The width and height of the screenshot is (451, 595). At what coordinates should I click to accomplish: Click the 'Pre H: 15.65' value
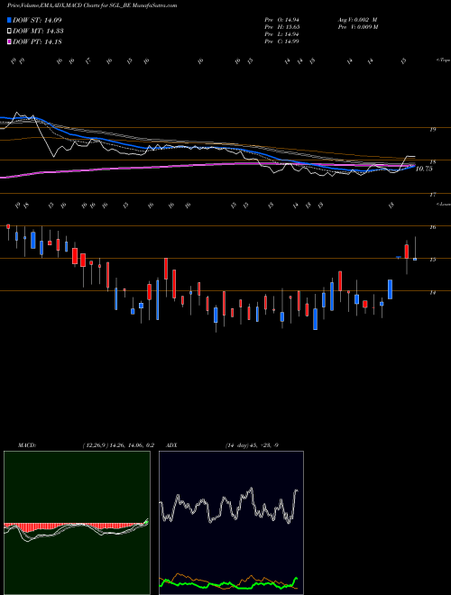point(283,27)
